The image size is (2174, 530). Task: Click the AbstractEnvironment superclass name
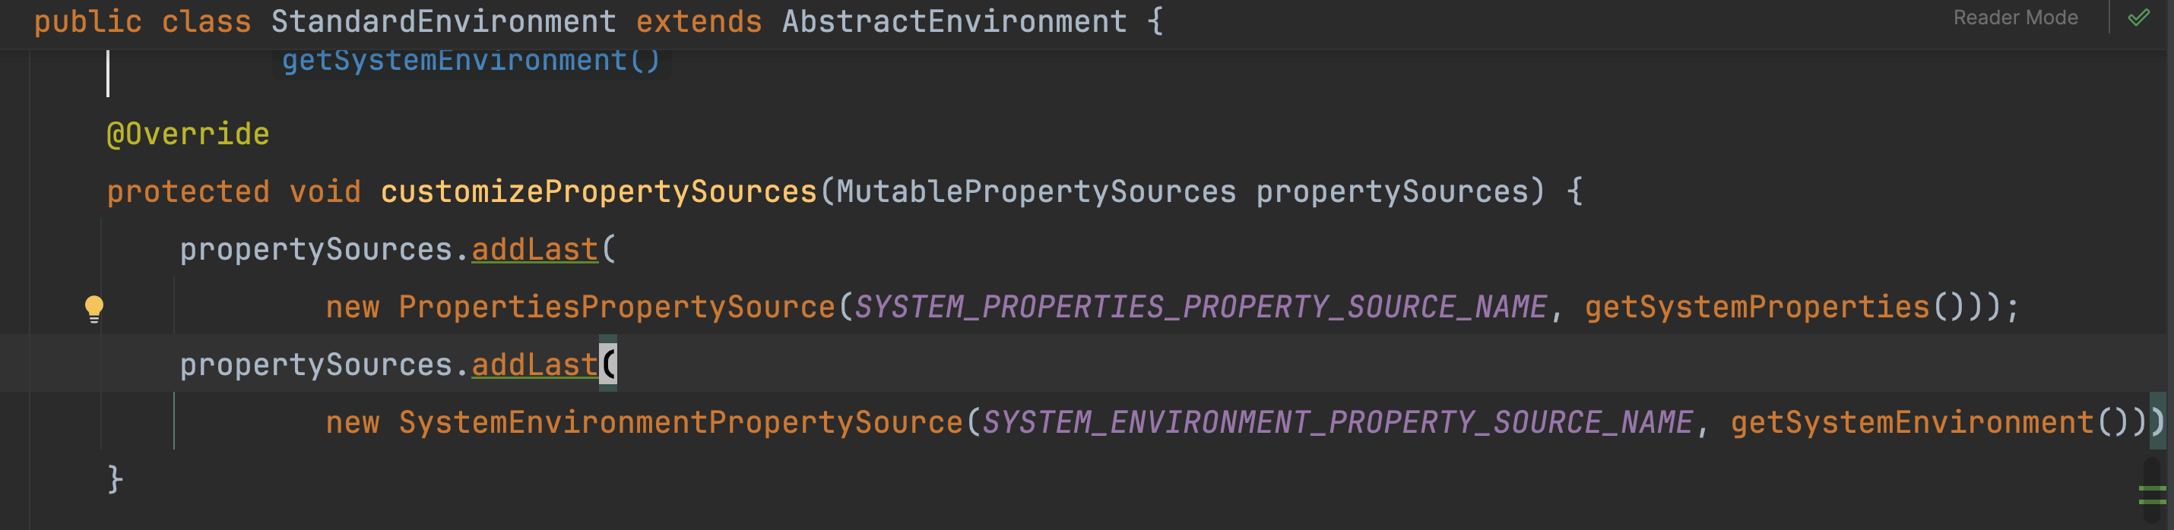pos(955,21)
